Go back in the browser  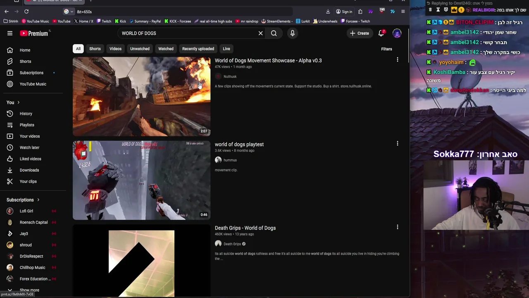pyautogui.click(x=7, y=12)
